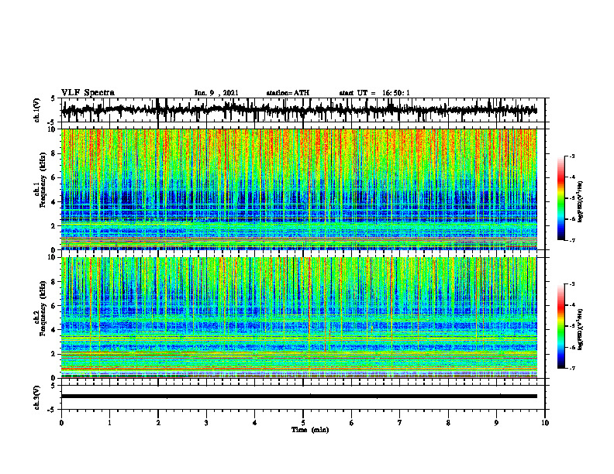The image size is (614, 474).
Task: Click the "-5" tick on ch.3(V) axis
Action: pyautogui.click(x=52, y=410)
